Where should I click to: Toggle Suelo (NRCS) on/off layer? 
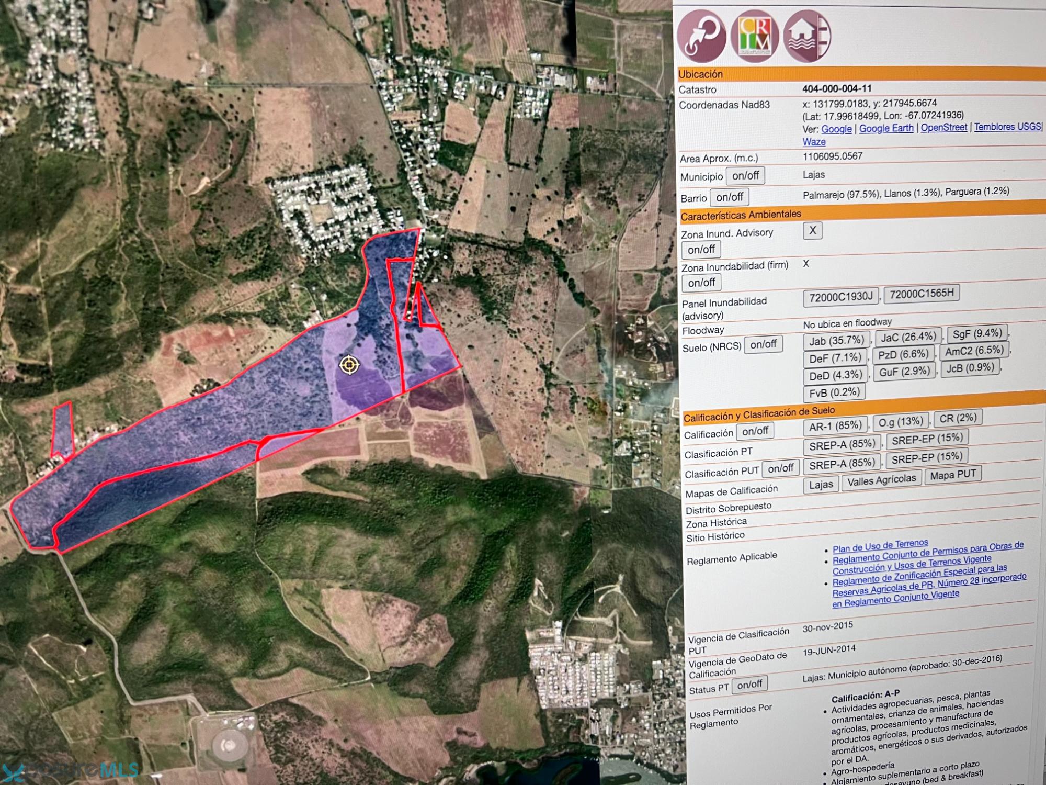click(x=763, y=344)
